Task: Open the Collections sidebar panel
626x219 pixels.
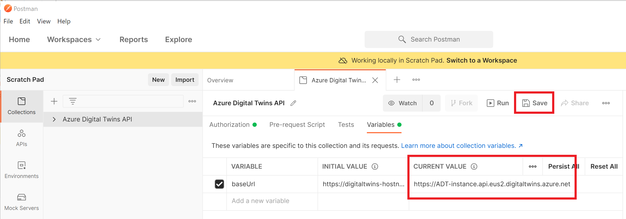Action: (22, 106)
